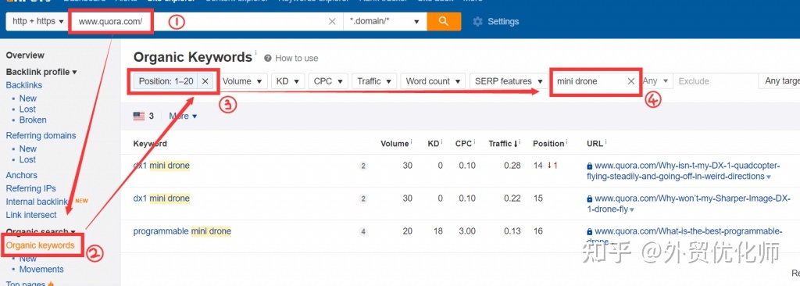The image size is (800, 286).
Task: Click the Keyword column header
Action: (150, 144)
